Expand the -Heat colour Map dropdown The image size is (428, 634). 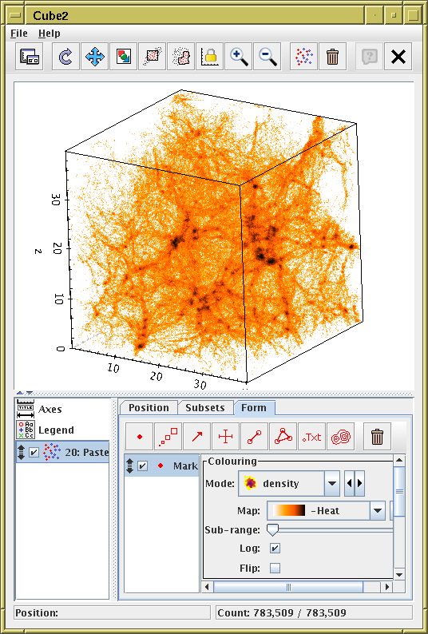coord(326,511)
